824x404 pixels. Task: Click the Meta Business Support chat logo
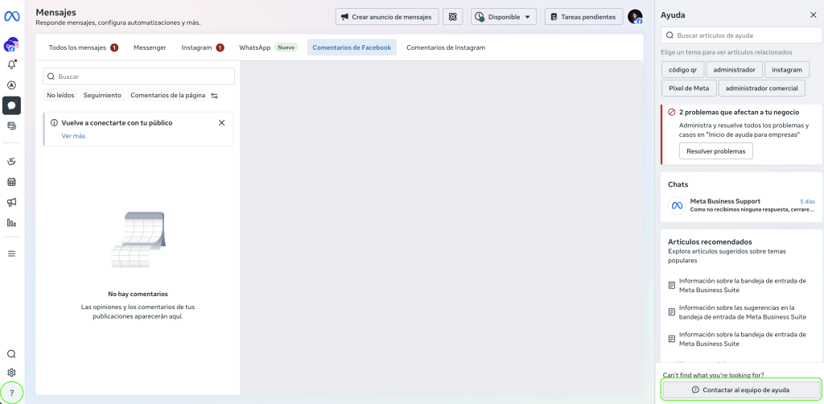click(x=677, y=205)
